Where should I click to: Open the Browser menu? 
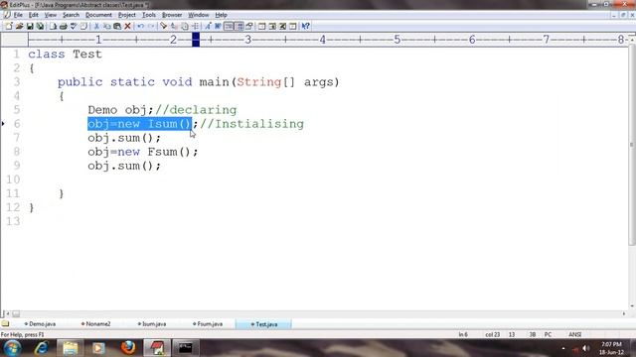172,15
